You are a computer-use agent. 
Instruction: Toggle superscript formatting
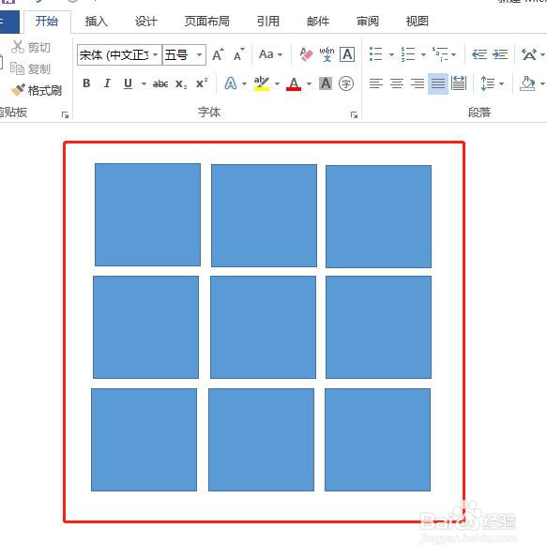(202, 83)
